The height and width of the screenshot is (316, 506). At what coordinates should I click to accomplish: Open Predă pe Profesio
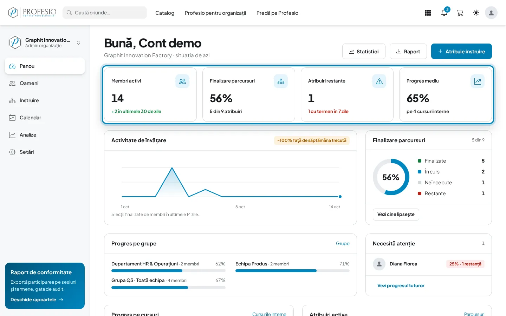(277, 13)
